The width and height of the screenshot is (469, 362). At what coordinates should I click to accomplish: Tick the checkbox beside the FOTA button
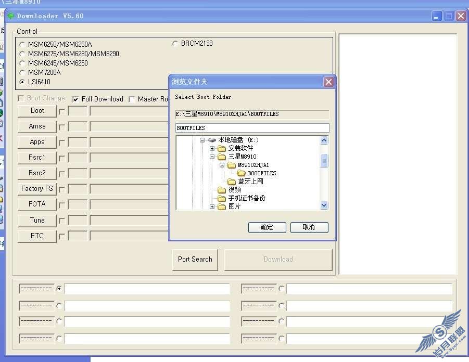(x=61, y=205)
